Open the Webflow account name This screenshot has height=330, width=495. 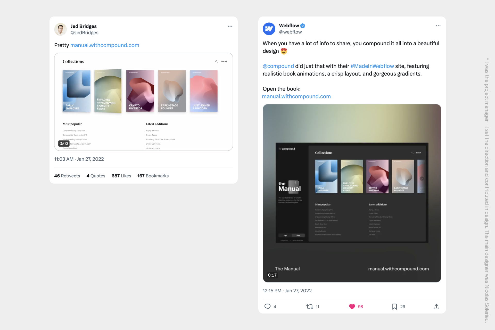tap(289, 26)
